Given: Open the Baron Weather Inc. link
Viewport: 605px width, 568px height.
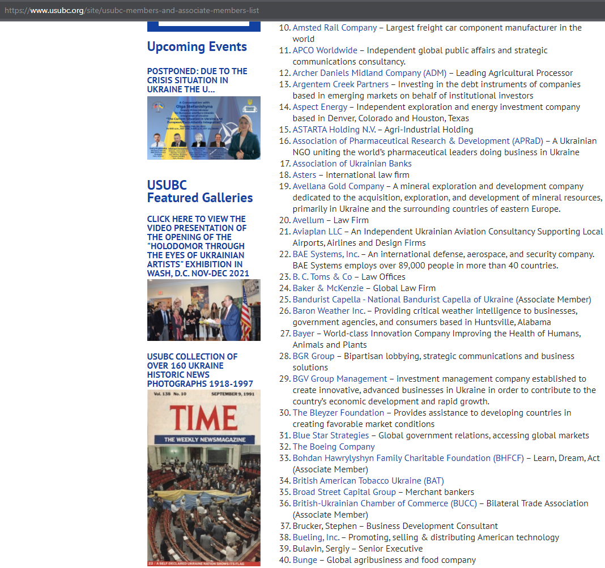Looking at the screenshot, I should [329, 311].
